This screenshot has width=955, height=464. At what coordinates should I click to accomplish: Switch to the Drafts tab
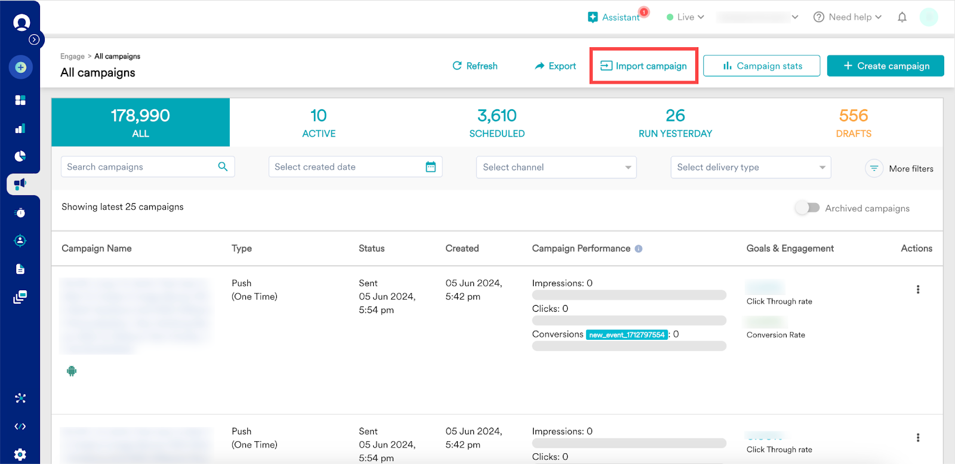pyautogui.click(x=853, y=122)
